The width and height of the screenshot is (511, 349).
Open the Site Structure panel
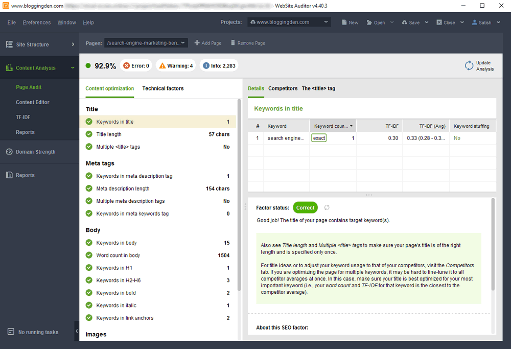point(31,44)
